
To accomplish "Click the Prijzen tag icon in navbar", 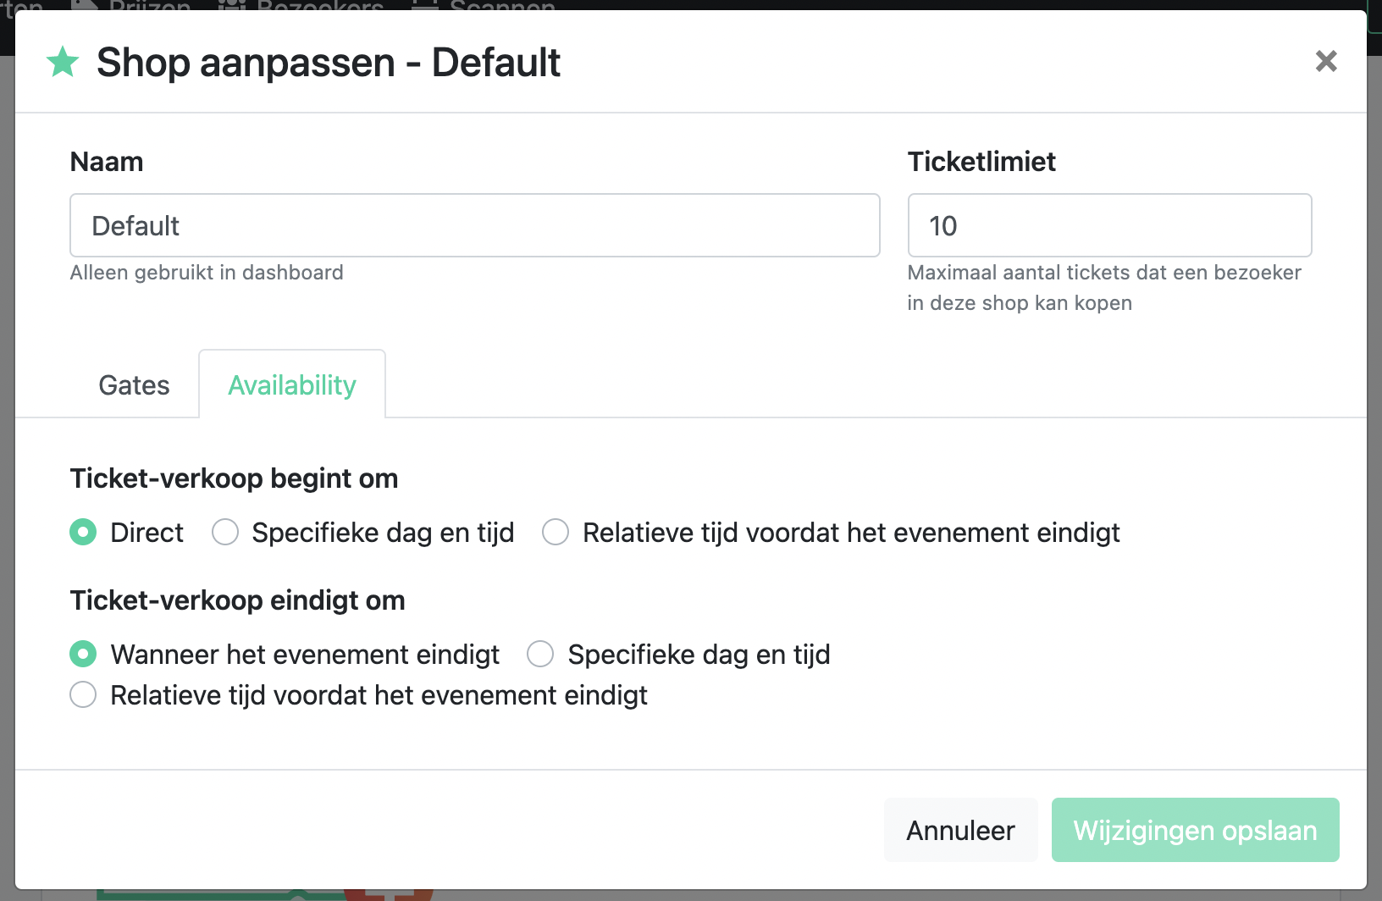I will pyautogui.click(x=86, y=5).
